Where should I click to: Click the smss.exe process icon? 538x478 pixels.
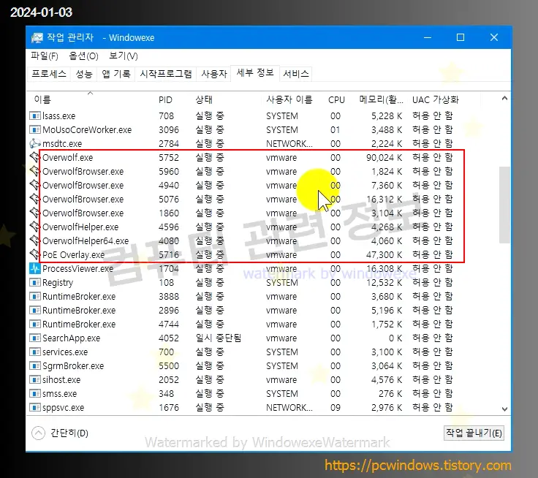click(35, 394)
